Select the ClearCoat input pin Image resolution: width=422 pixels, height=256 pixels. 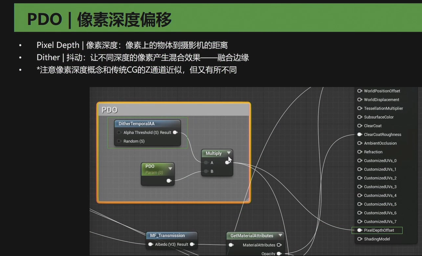[x=360, y=126]
